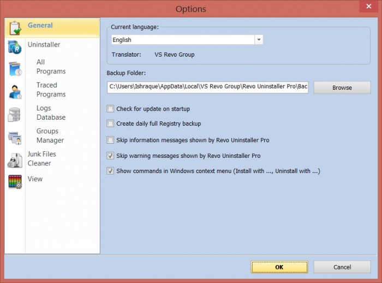The height and width of the screenshot is (283, 382).
Task: Select Traced Programs in the sidebar
Action: pos(51,90)
